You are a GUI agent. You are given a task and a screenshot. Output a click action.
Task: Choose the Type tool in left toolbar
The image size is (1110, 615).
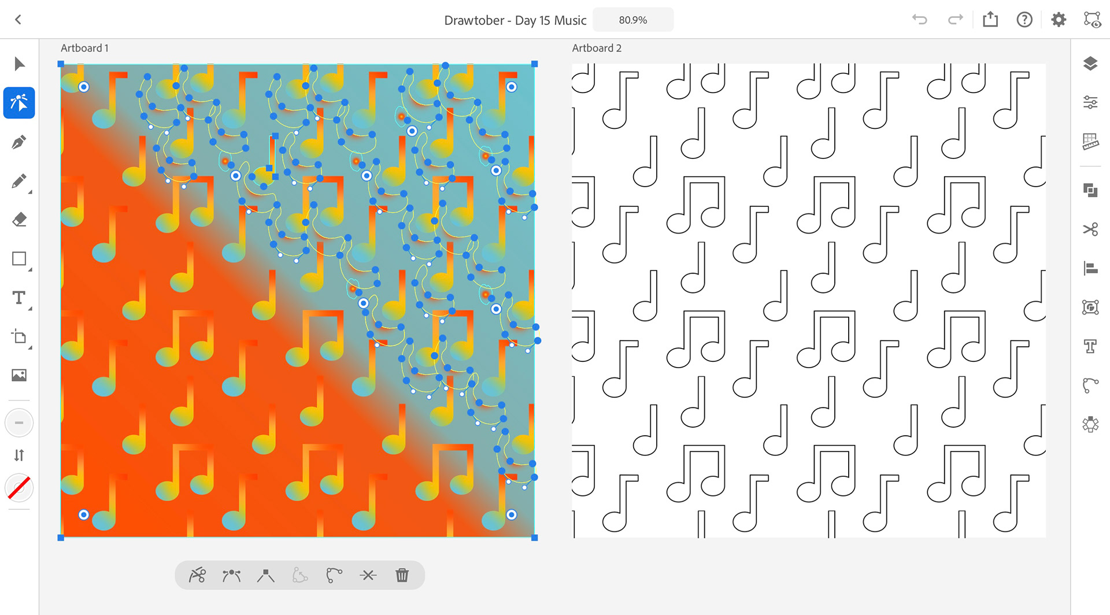19,298
